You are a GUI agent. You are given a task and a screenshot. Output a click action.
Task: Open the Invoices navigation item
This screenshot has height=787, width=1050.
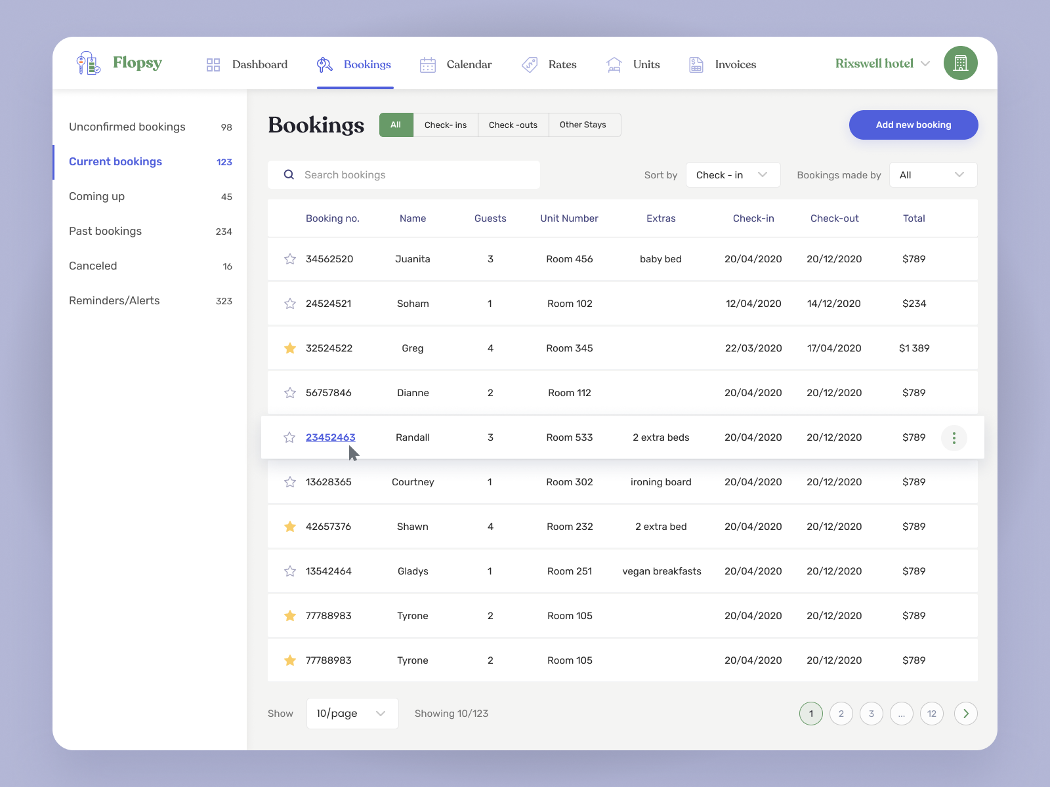723,64
